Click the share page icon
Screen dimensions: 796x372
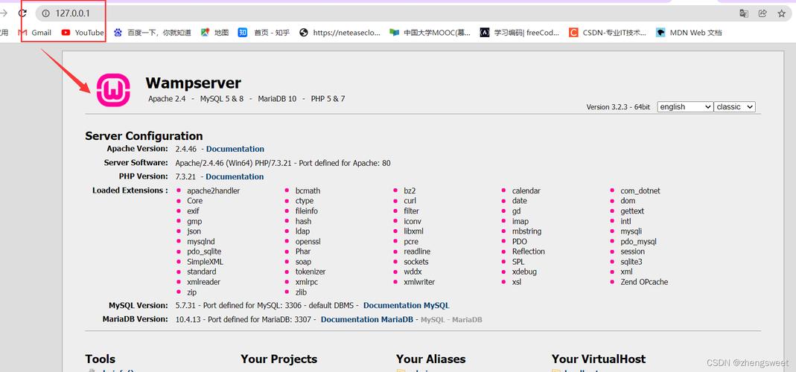762,13
